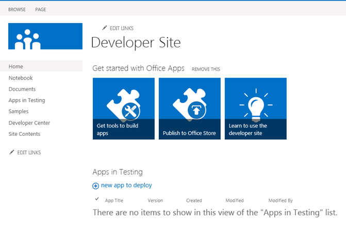This screenshot has width=346, height=228.
Task: Sort by Version column header
Action: (x=155, y=200)
